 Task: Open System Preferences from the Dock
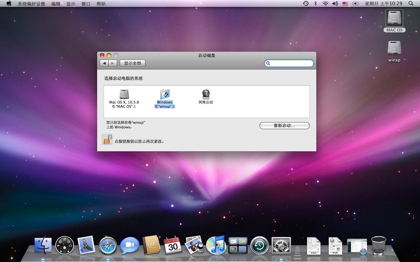click(x=281, y=245)
